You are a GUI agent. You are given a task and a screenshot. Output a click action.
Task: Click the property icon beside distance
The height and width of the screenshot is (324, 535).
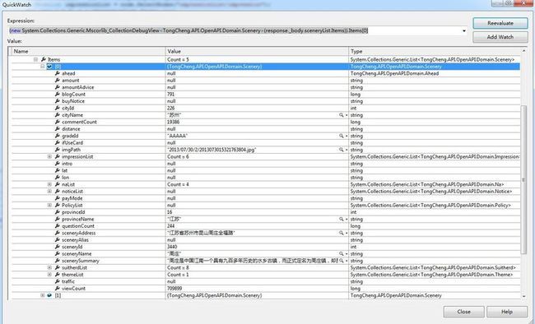point(57,129)
